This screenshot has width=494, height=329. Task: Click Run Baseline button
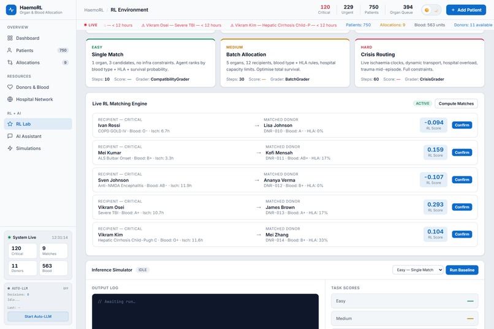[462, 270]
